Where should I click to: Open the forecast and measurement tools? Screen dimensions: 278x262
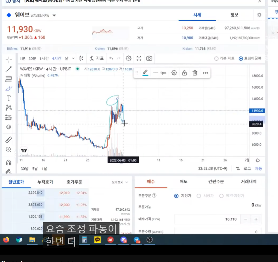click(9, 117)
